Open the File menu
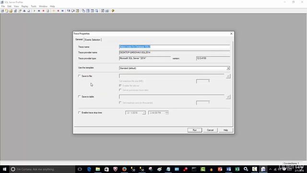Image resolution: width=307 pixels, height=173 pixels. click(x=3, y=6)
